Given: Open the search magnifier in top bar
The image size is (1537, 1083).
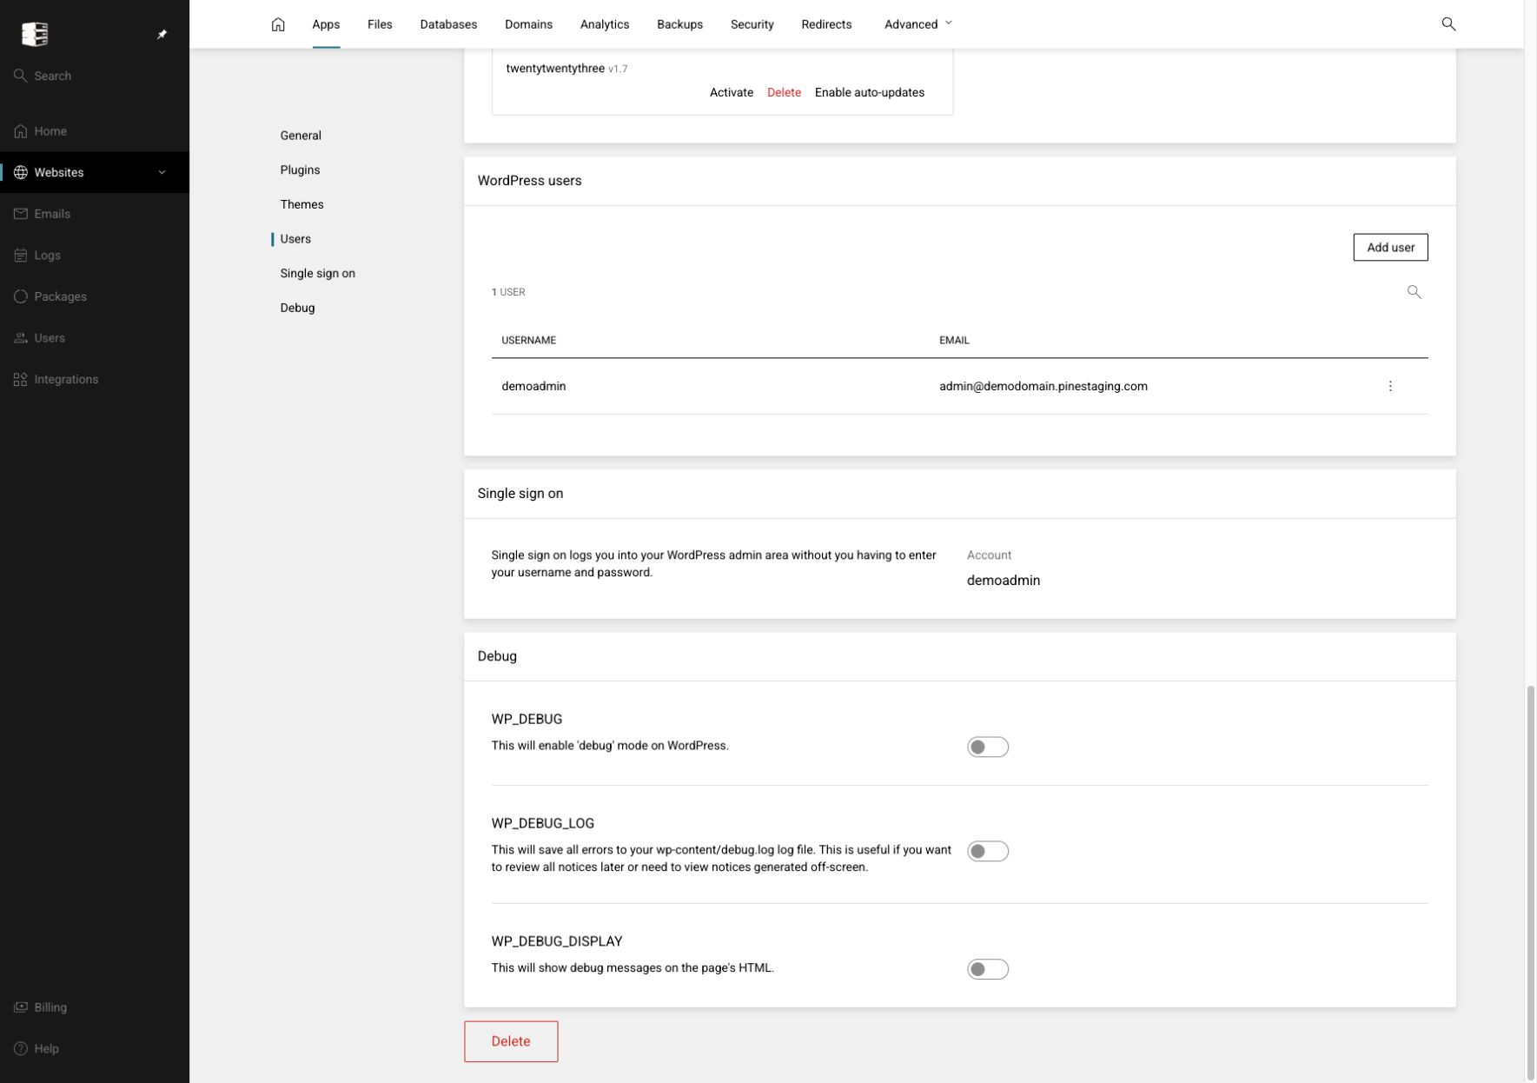Looking at the screenshot, I should [x=1448, y=24].
